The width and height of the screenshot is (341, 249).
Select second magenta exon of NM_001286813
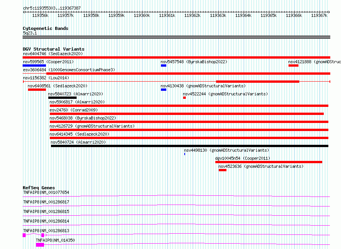[43, 235]
